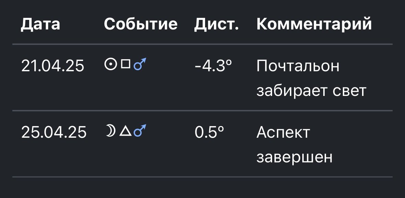The height and width of the screenshot is (198, 405).
Task: Select the Дата column header
Action: point(40,24)
